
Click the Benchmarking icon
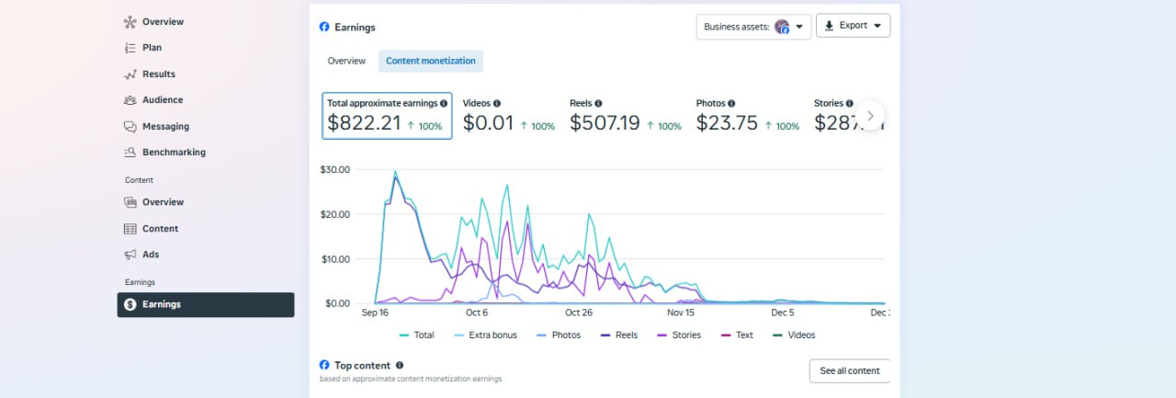(x=130, y=153)
